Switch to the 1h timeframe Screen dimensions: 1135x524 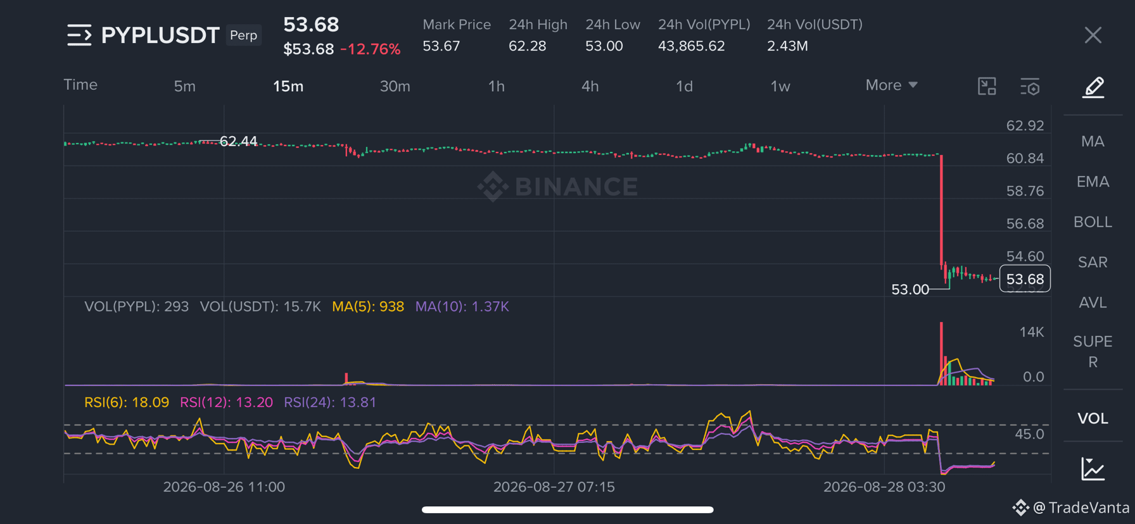click(497, 86)
